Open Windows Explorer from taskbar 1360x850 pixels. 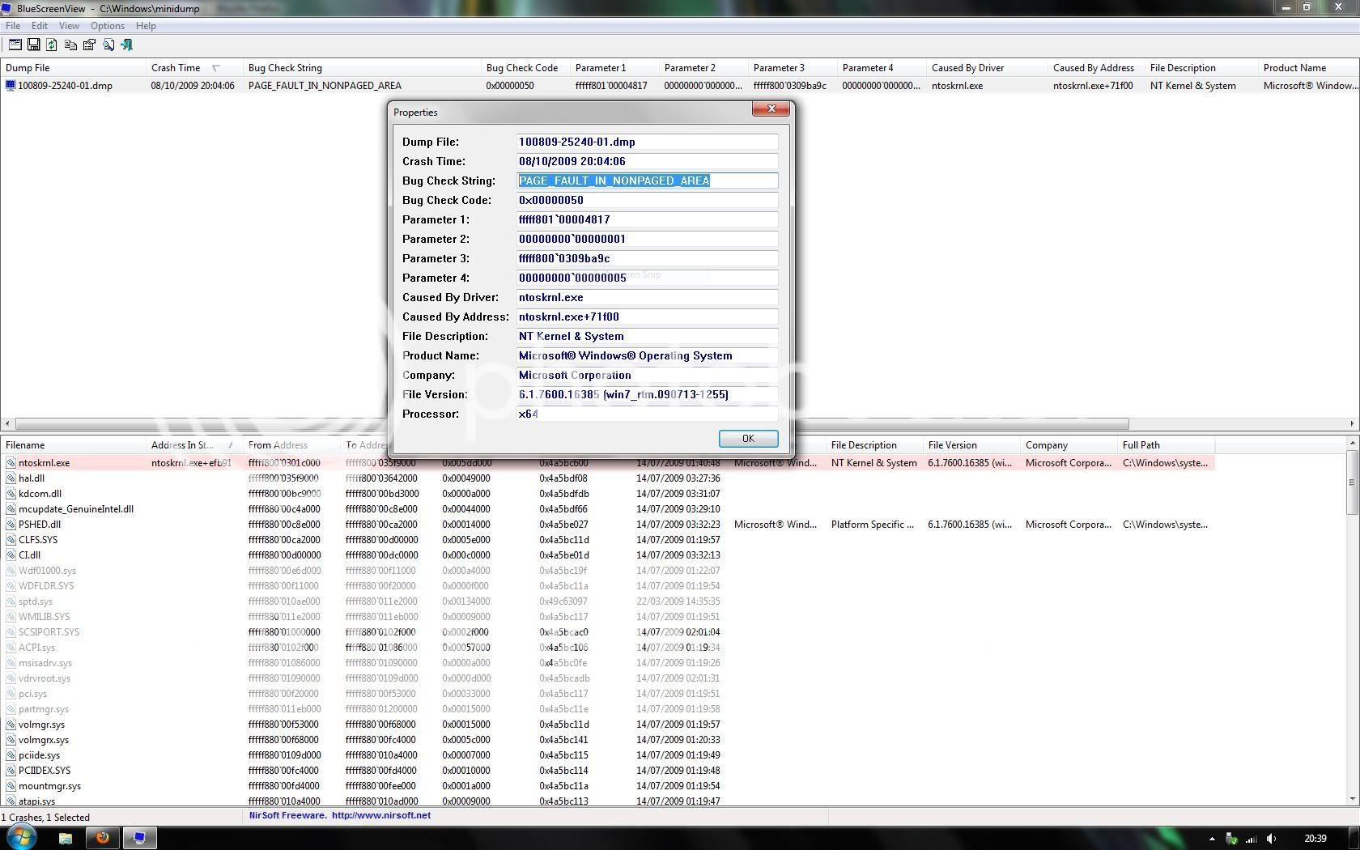pos(66,838)
